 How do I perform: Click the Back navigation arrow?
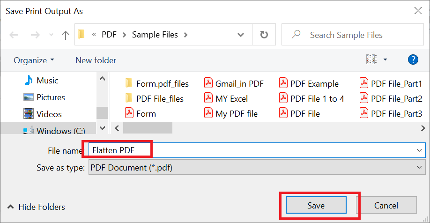(14, 35)
